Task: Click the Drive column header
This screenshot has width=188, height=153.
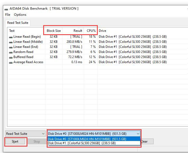Action: tap(103, 31)
